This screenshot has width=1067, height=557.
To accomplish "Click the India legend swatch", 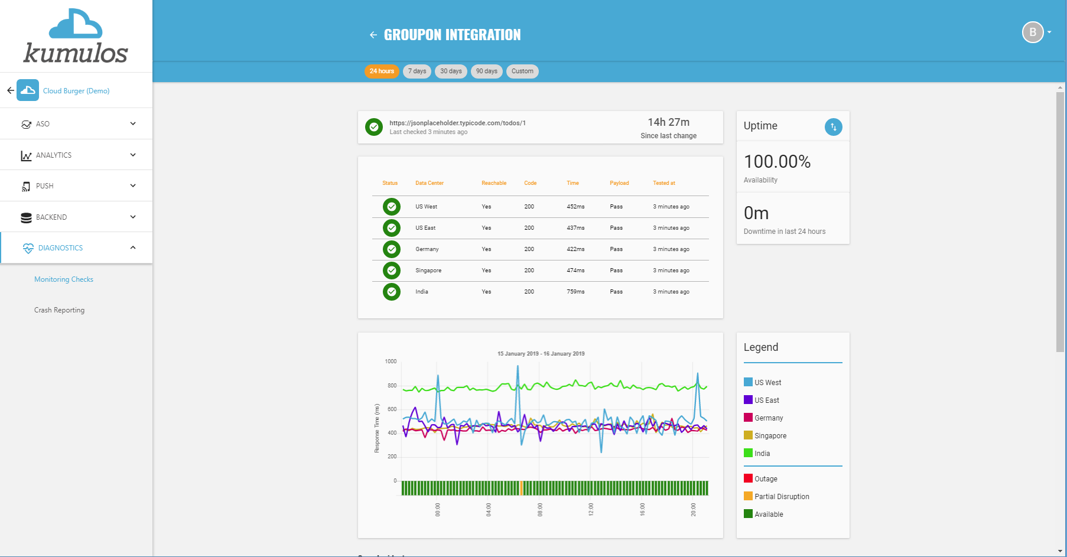I will coord(748,453).
